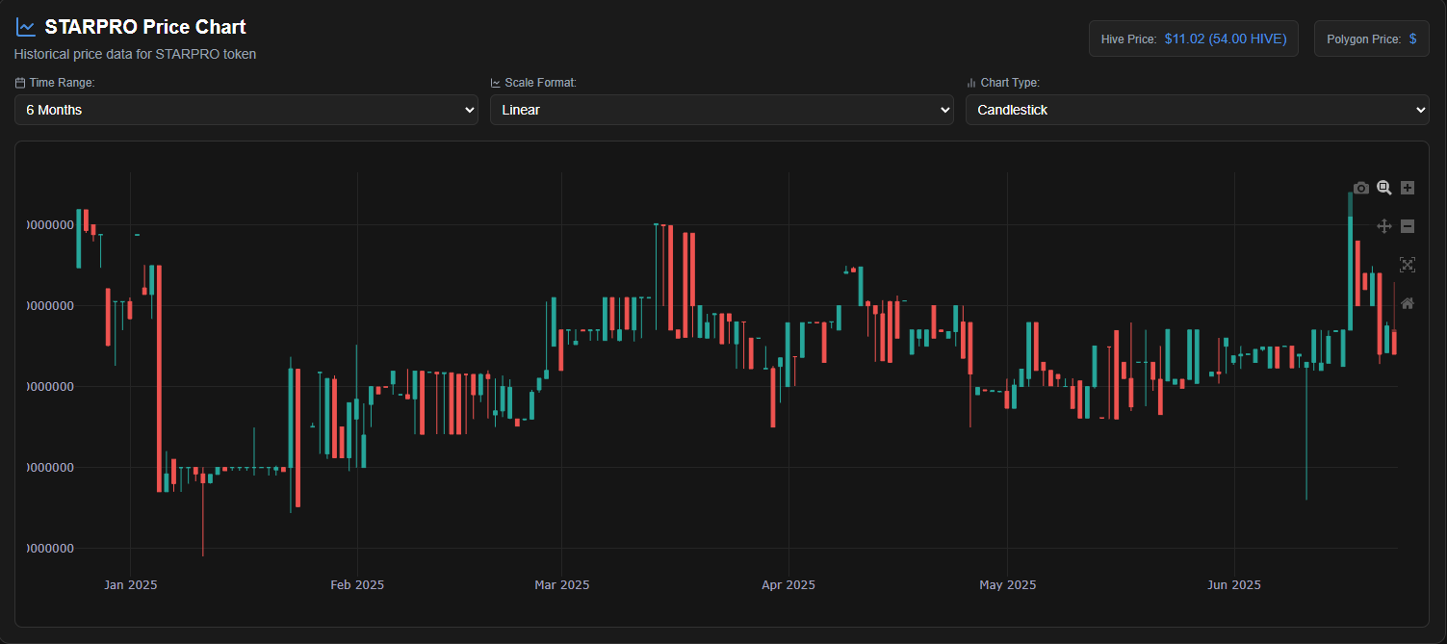
Task: Click the 'Jun 2025' axis label
Action: coord(1234,585)
